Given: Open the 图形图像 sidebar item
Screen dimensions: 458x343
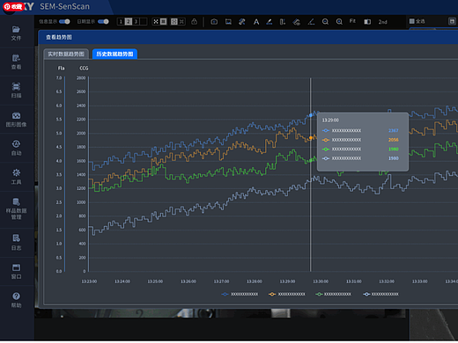Looking at the screenshot, I should (16, 120).
